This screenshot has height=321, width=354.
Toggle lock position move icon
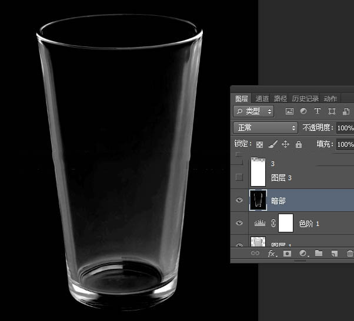[x=285, y=144]
